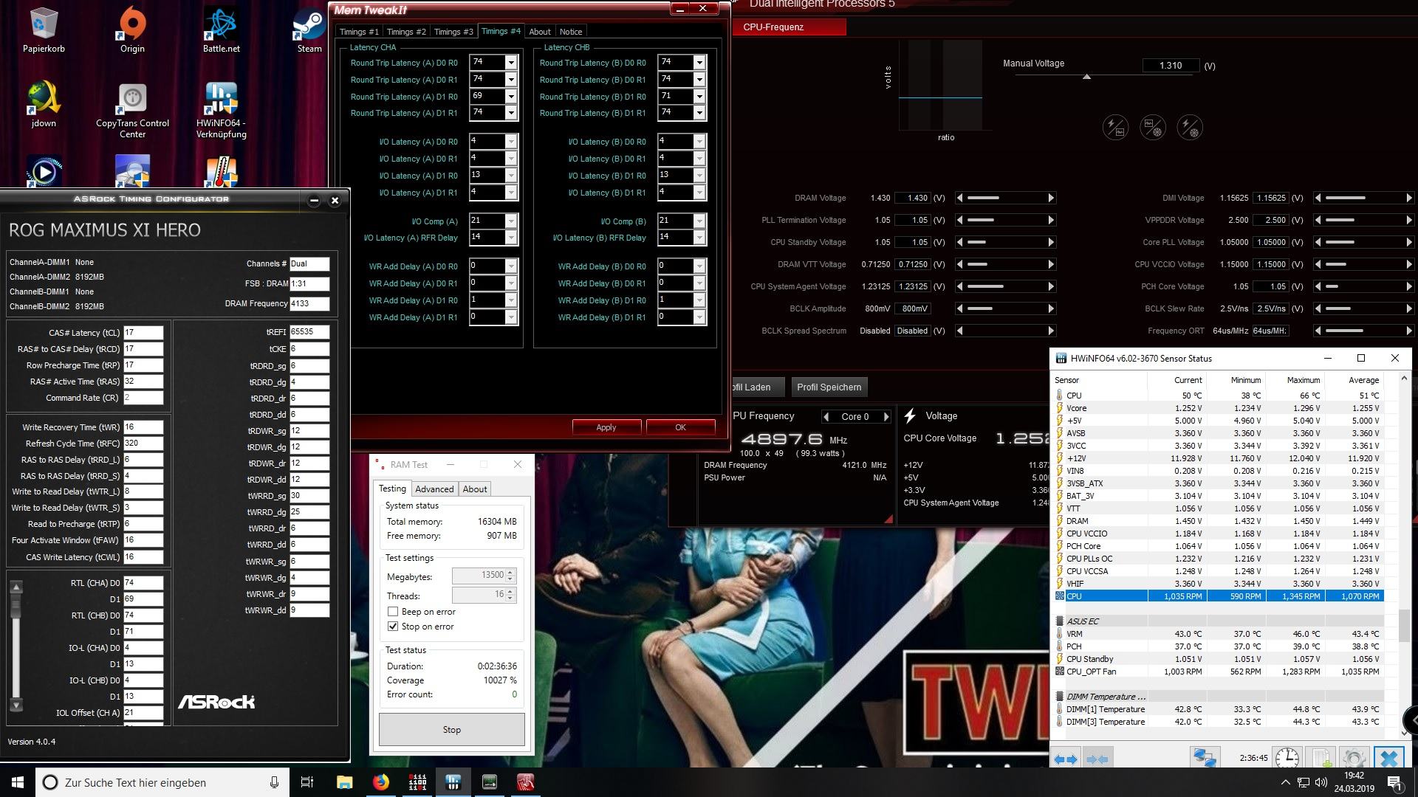This screenshot has height=797, width=1418.
Task: Open Firefox from the taskbar
Action: (x=381, y=782)
